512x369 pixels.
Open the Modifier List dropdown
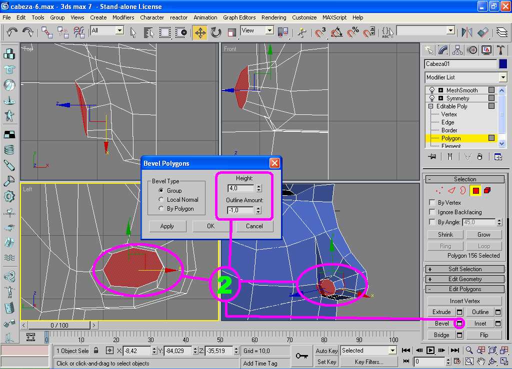click(x=502, y=77)
